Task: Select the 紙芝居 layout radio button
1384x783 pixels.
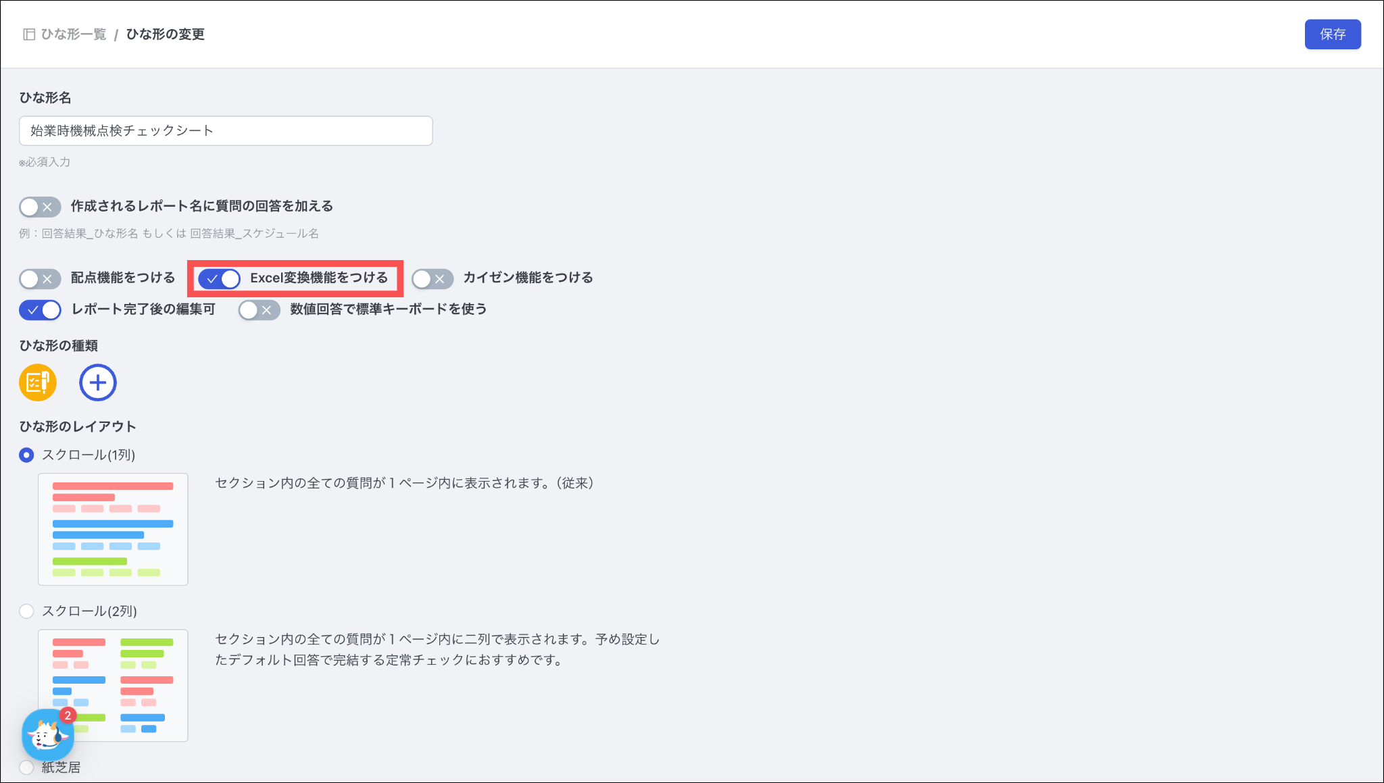Action: coord(26,767)
